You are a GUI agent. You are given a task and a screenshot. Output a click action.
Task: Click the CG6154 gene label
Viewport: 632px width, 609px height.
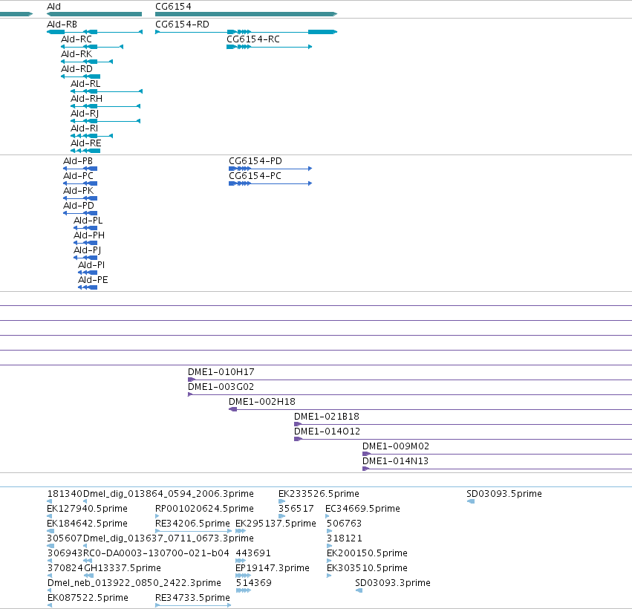coord(173,7)
